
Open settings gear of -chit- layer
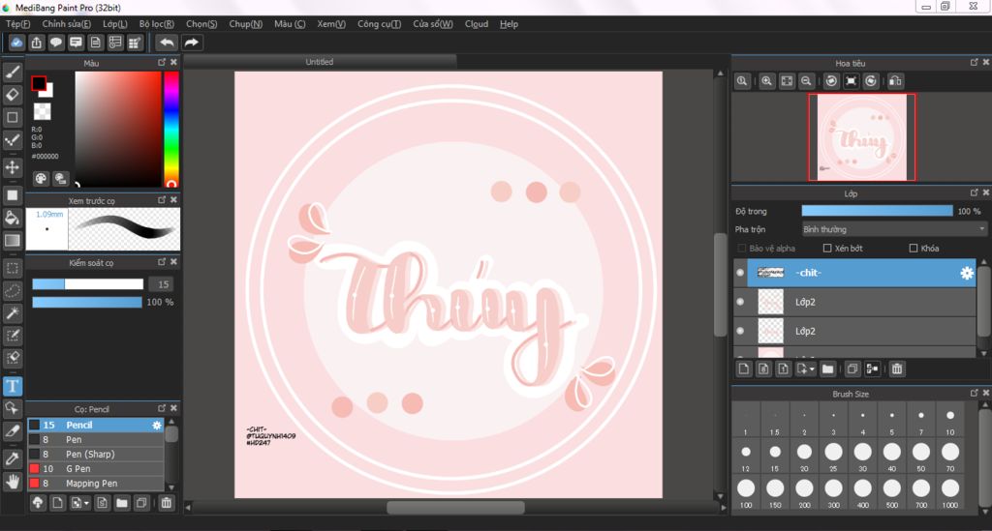click(x=967, y=273)
